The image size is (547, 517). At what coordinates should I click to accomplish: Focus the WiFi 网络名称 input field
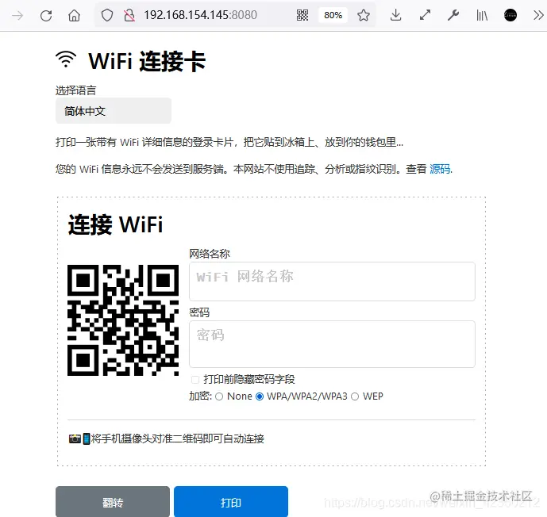click(x=332, y=281)
